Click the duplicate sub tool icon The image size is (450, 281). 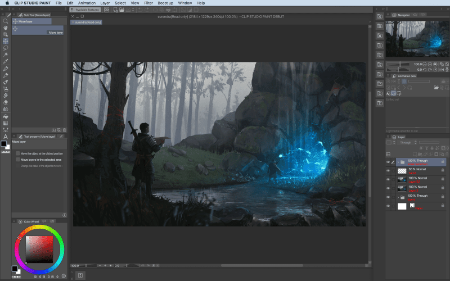click(x=59, y=130)
